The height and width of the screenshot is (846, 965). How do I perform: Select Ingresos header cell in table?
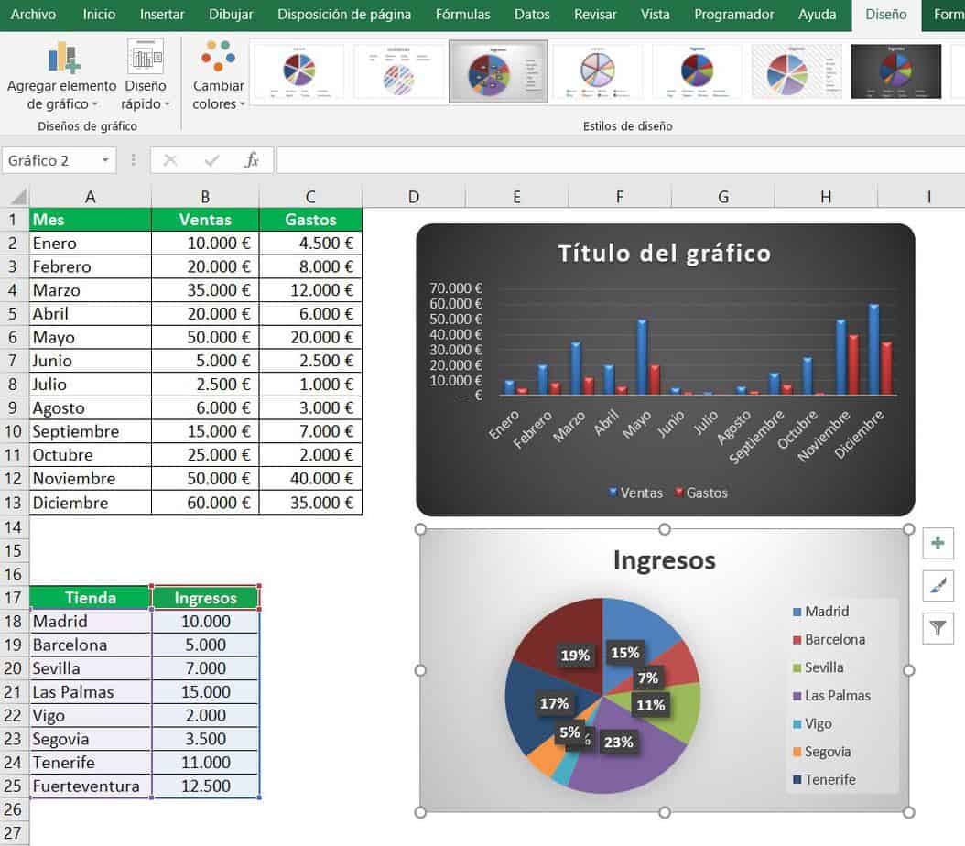point(205,598)
